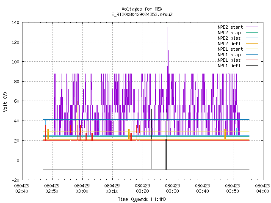Image resolution: width=271 pixels, height=203 pixels.
Task: Click the y-axis value -20
Action: [15, 180]
